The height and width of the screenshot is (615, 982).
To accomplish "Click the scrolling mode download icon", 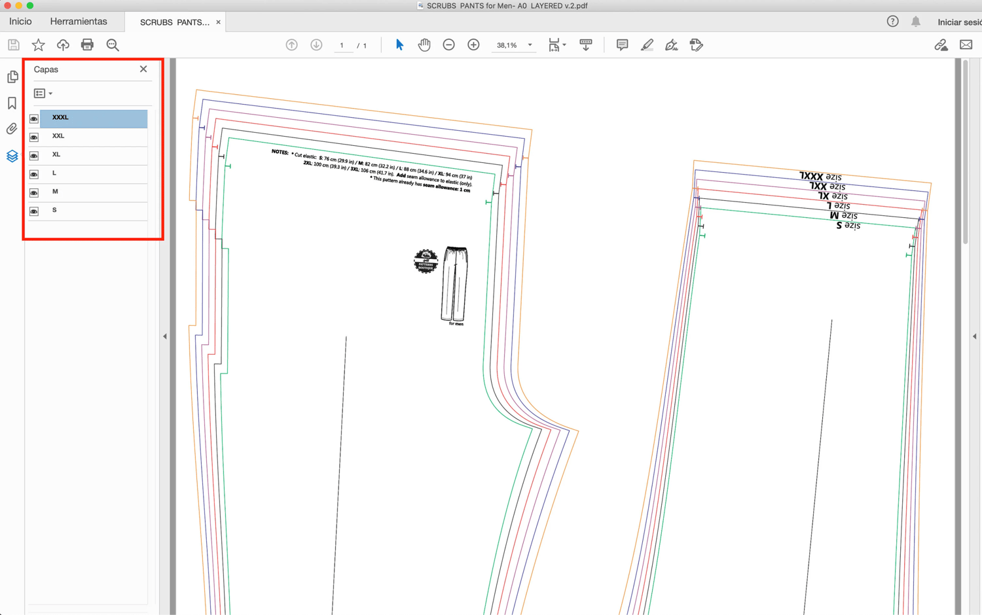I will [x=586, y=45].
